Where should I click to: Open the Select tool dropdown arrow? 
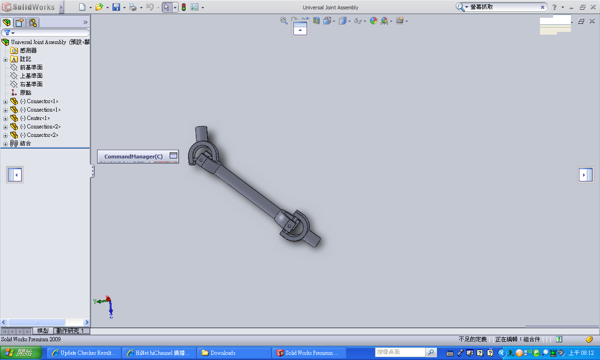click(175, 7)
